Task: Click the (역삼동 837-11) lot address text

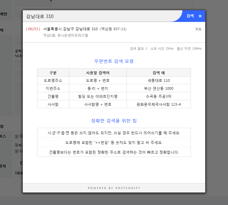Action: pyautogui.click(x=113, y=29)
